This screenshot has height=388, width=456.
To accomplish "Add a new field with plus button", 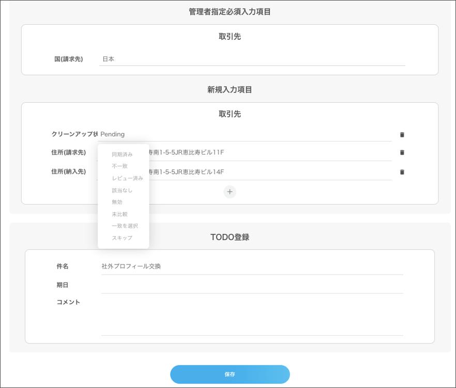I will pyautogui.click(x=230, y=192).
